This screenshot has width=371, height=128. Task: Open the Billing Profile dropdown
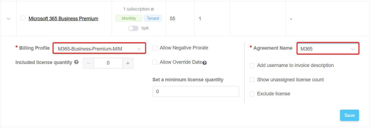tap(99, 49)
